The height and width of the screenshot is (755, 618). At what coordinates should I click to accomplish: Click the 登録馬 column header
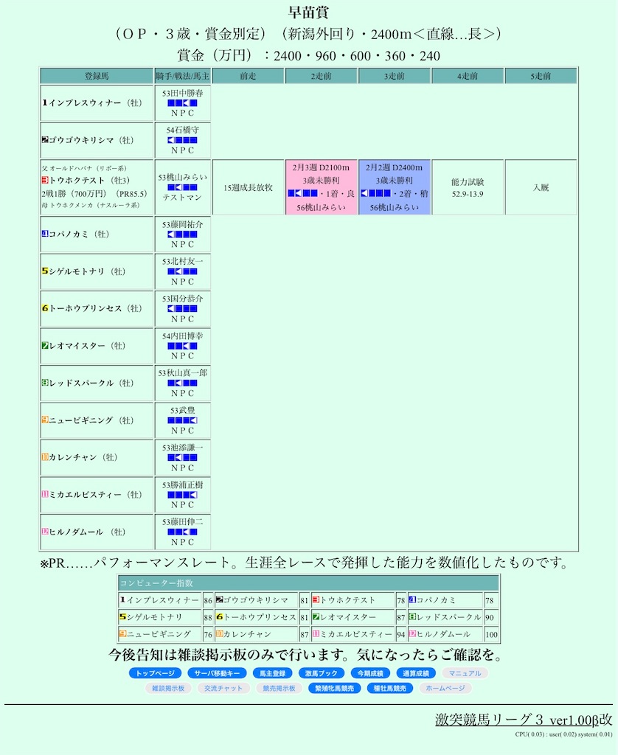point(97,76)
